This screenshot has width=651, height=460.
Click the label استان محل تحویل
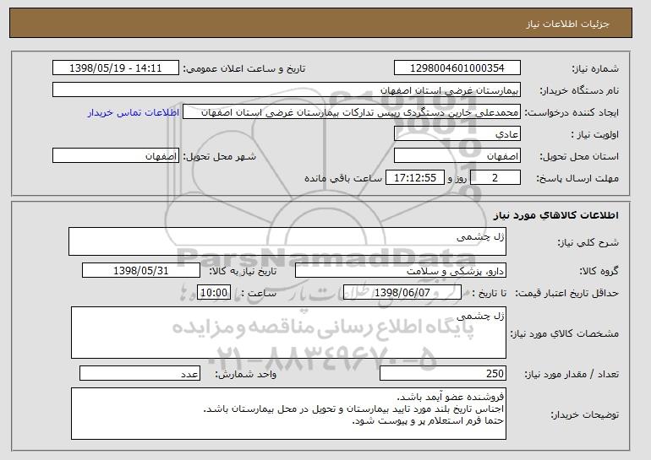[x=579, y=156]
